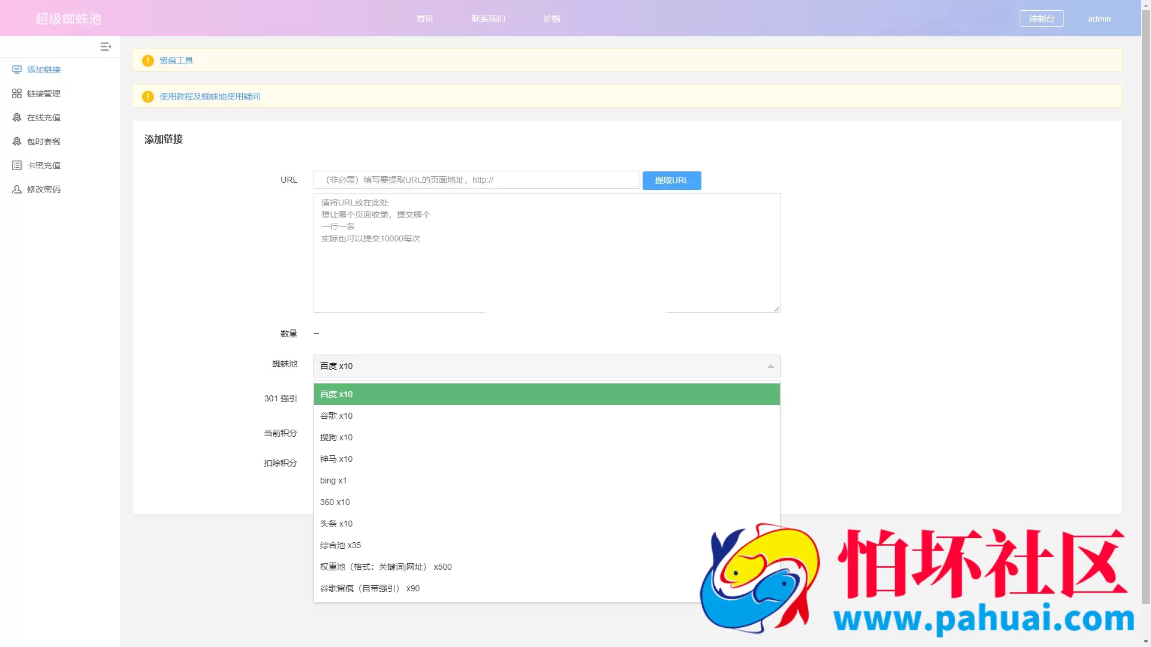Open 联系我们 from the navigation bar
1151x647 pixels.
coord(488,19)
